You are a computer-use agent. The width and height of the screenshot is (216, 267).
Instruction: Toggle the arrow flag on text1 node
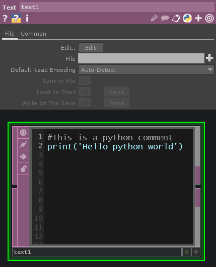pyautogui.click(x=23, y=156)
